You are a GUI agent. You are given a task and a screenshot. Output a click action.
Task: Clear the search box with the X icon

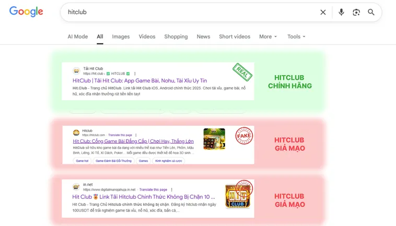coord(323,12)
